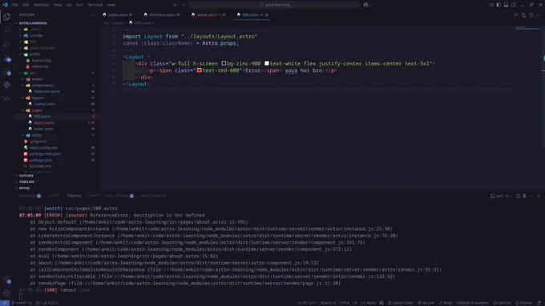Open the Terminal menu

[x=95, y=5]
